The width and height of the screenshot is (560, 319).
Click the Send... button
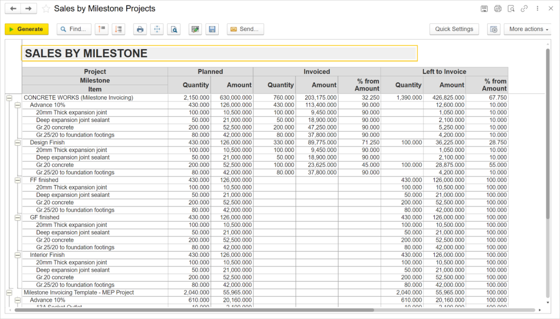pos(245,29)
